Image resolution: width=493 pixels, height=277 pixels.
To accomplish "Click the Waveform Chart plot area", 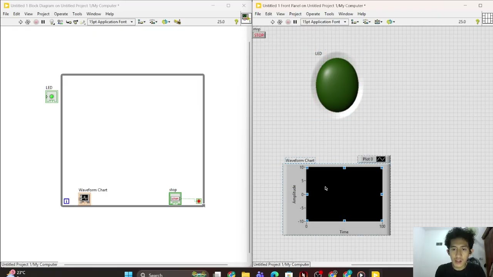I will (x=344, y=194).
